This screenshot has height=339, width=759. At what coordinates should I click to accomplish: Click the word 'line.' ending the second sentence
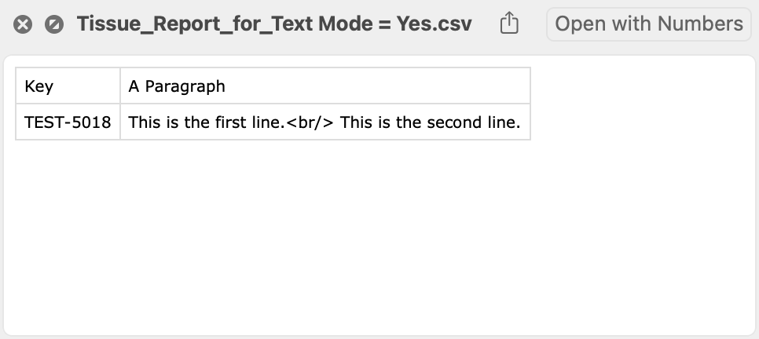click(x=502, y=122)
